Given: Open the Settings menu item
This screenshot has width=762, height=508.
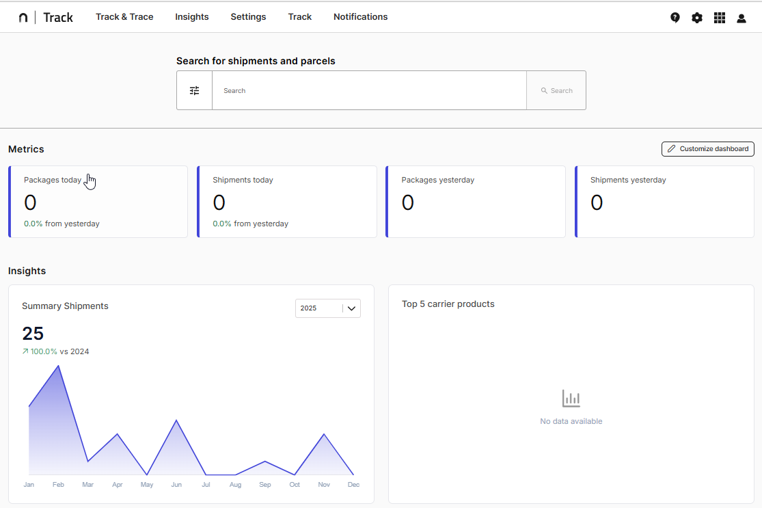Looking at the screenshot, I should [248, 17].
